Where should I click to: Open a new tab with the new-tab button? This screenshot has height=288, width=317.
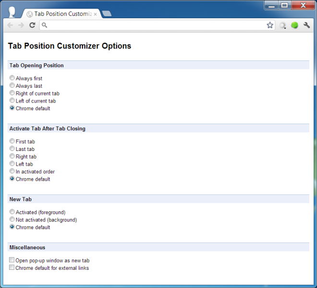107,13
